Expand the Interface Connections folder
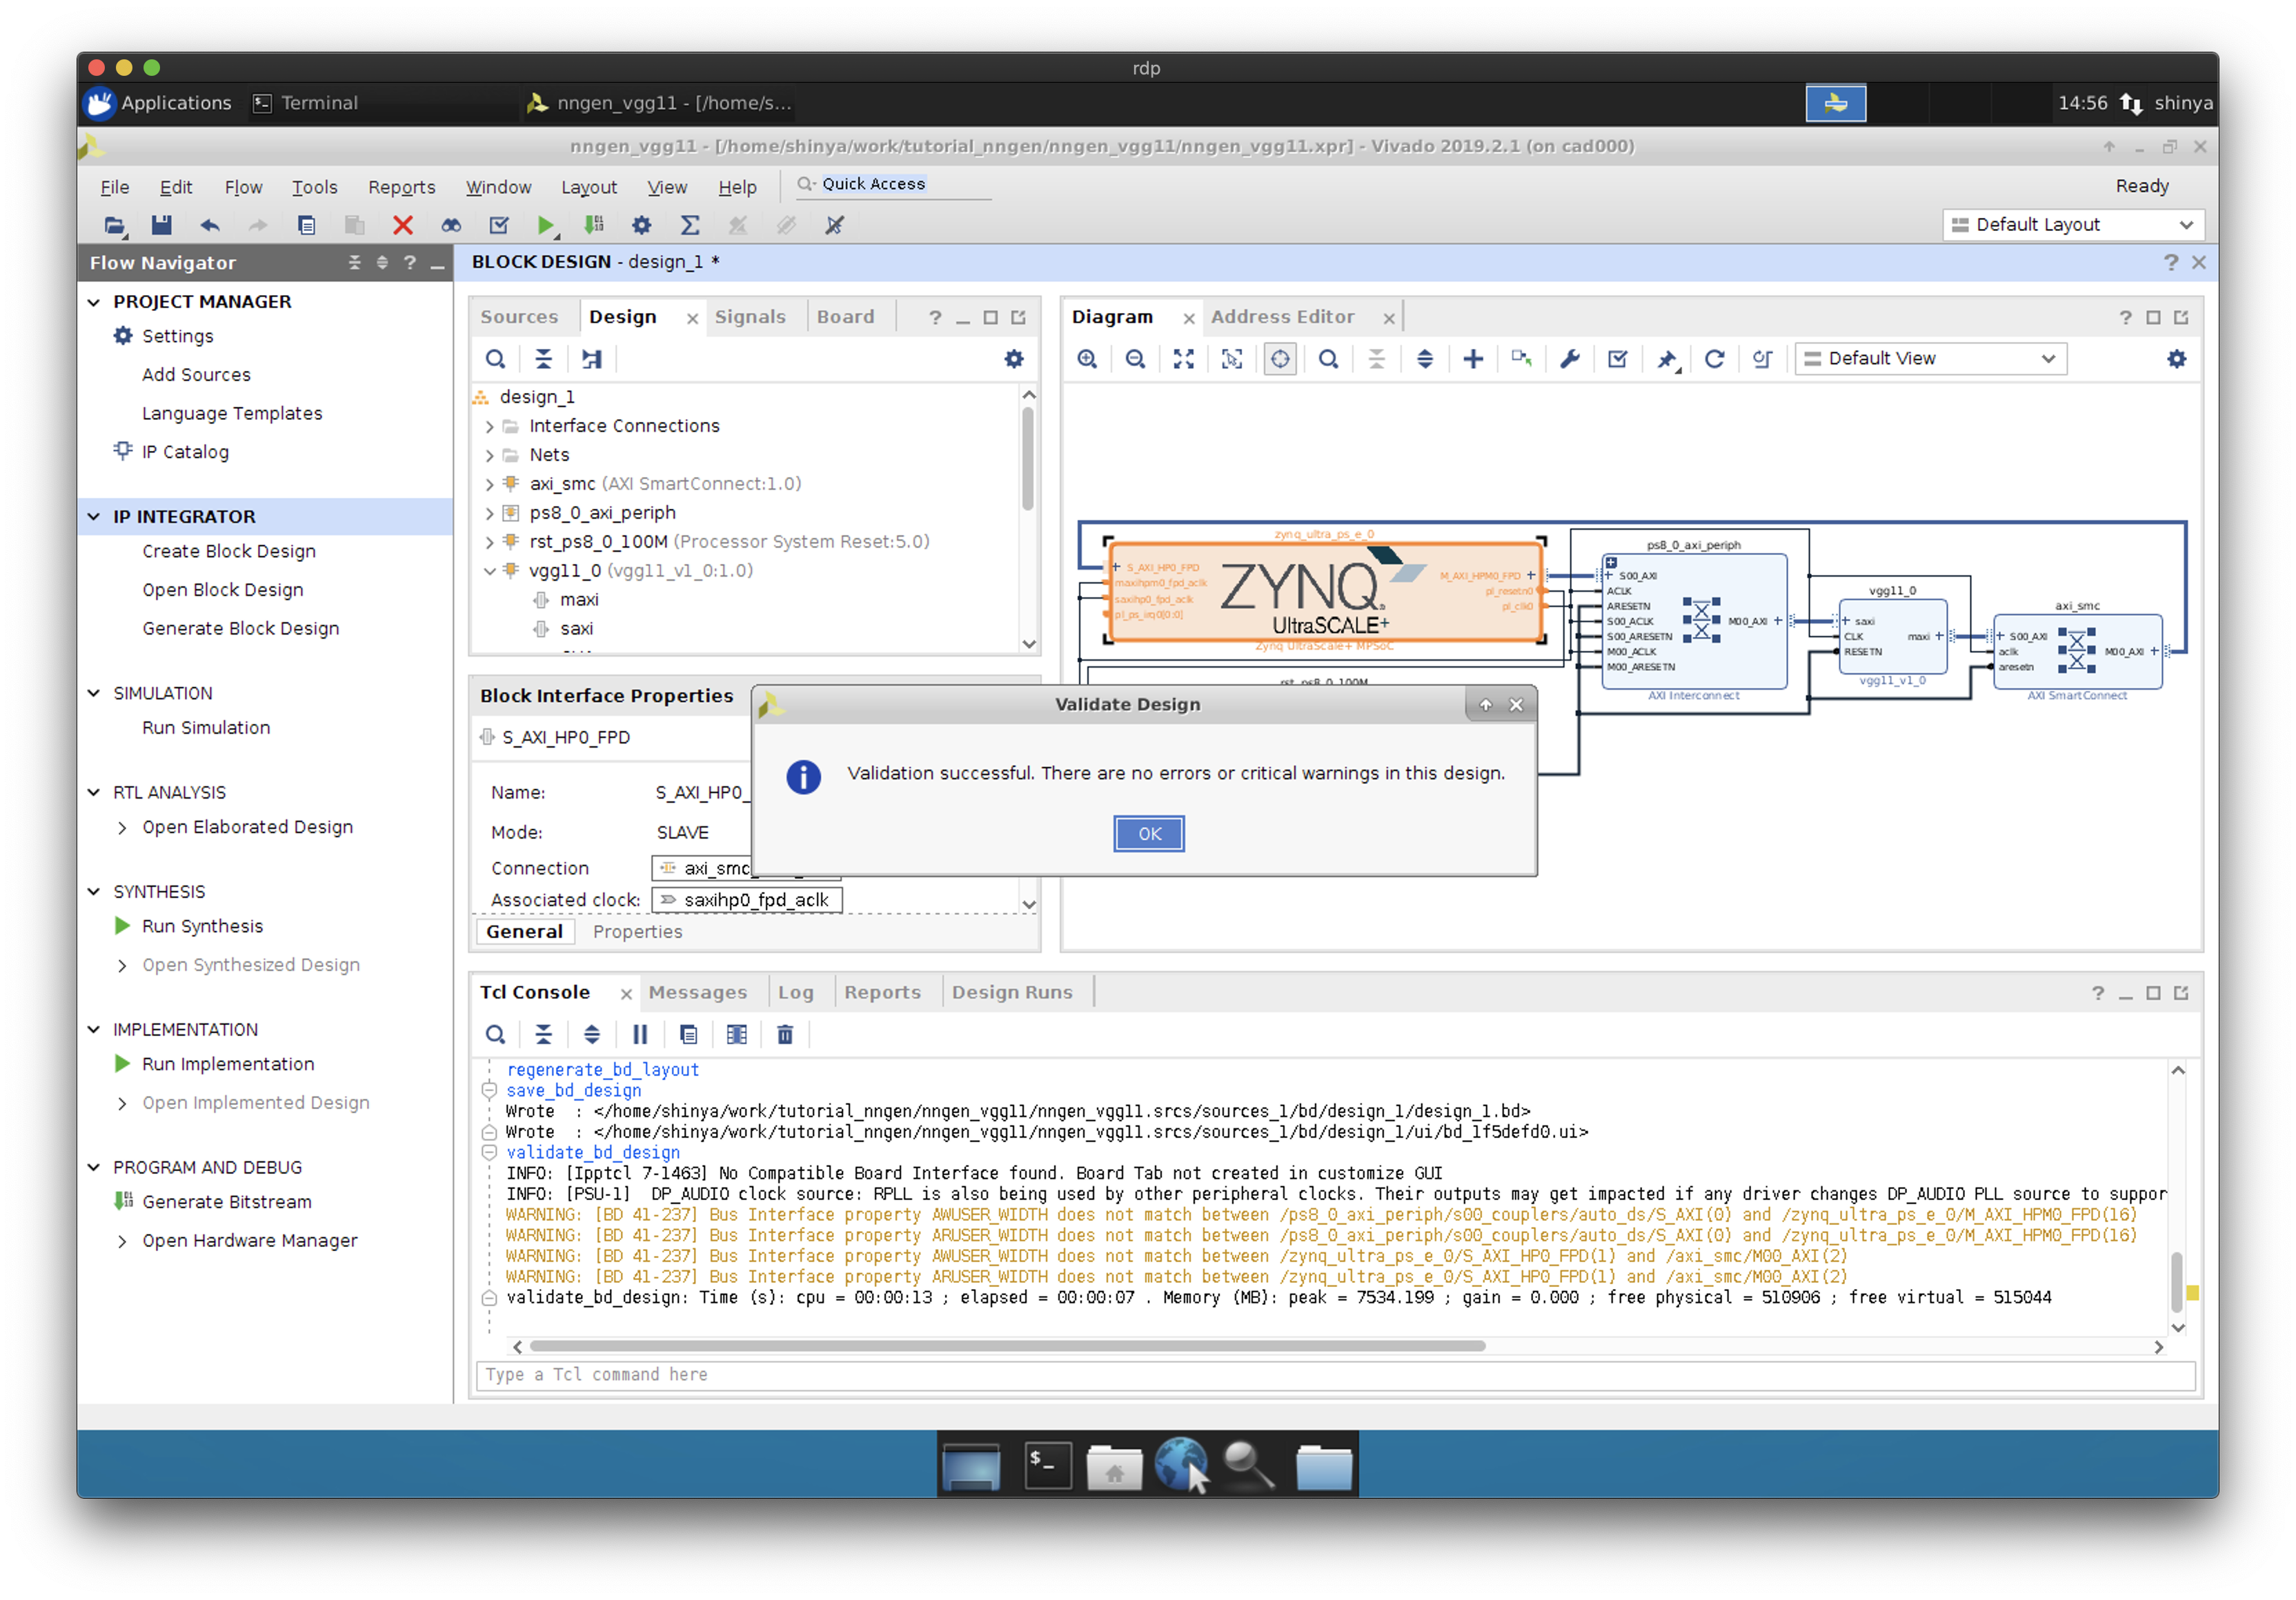 point(490,426)
